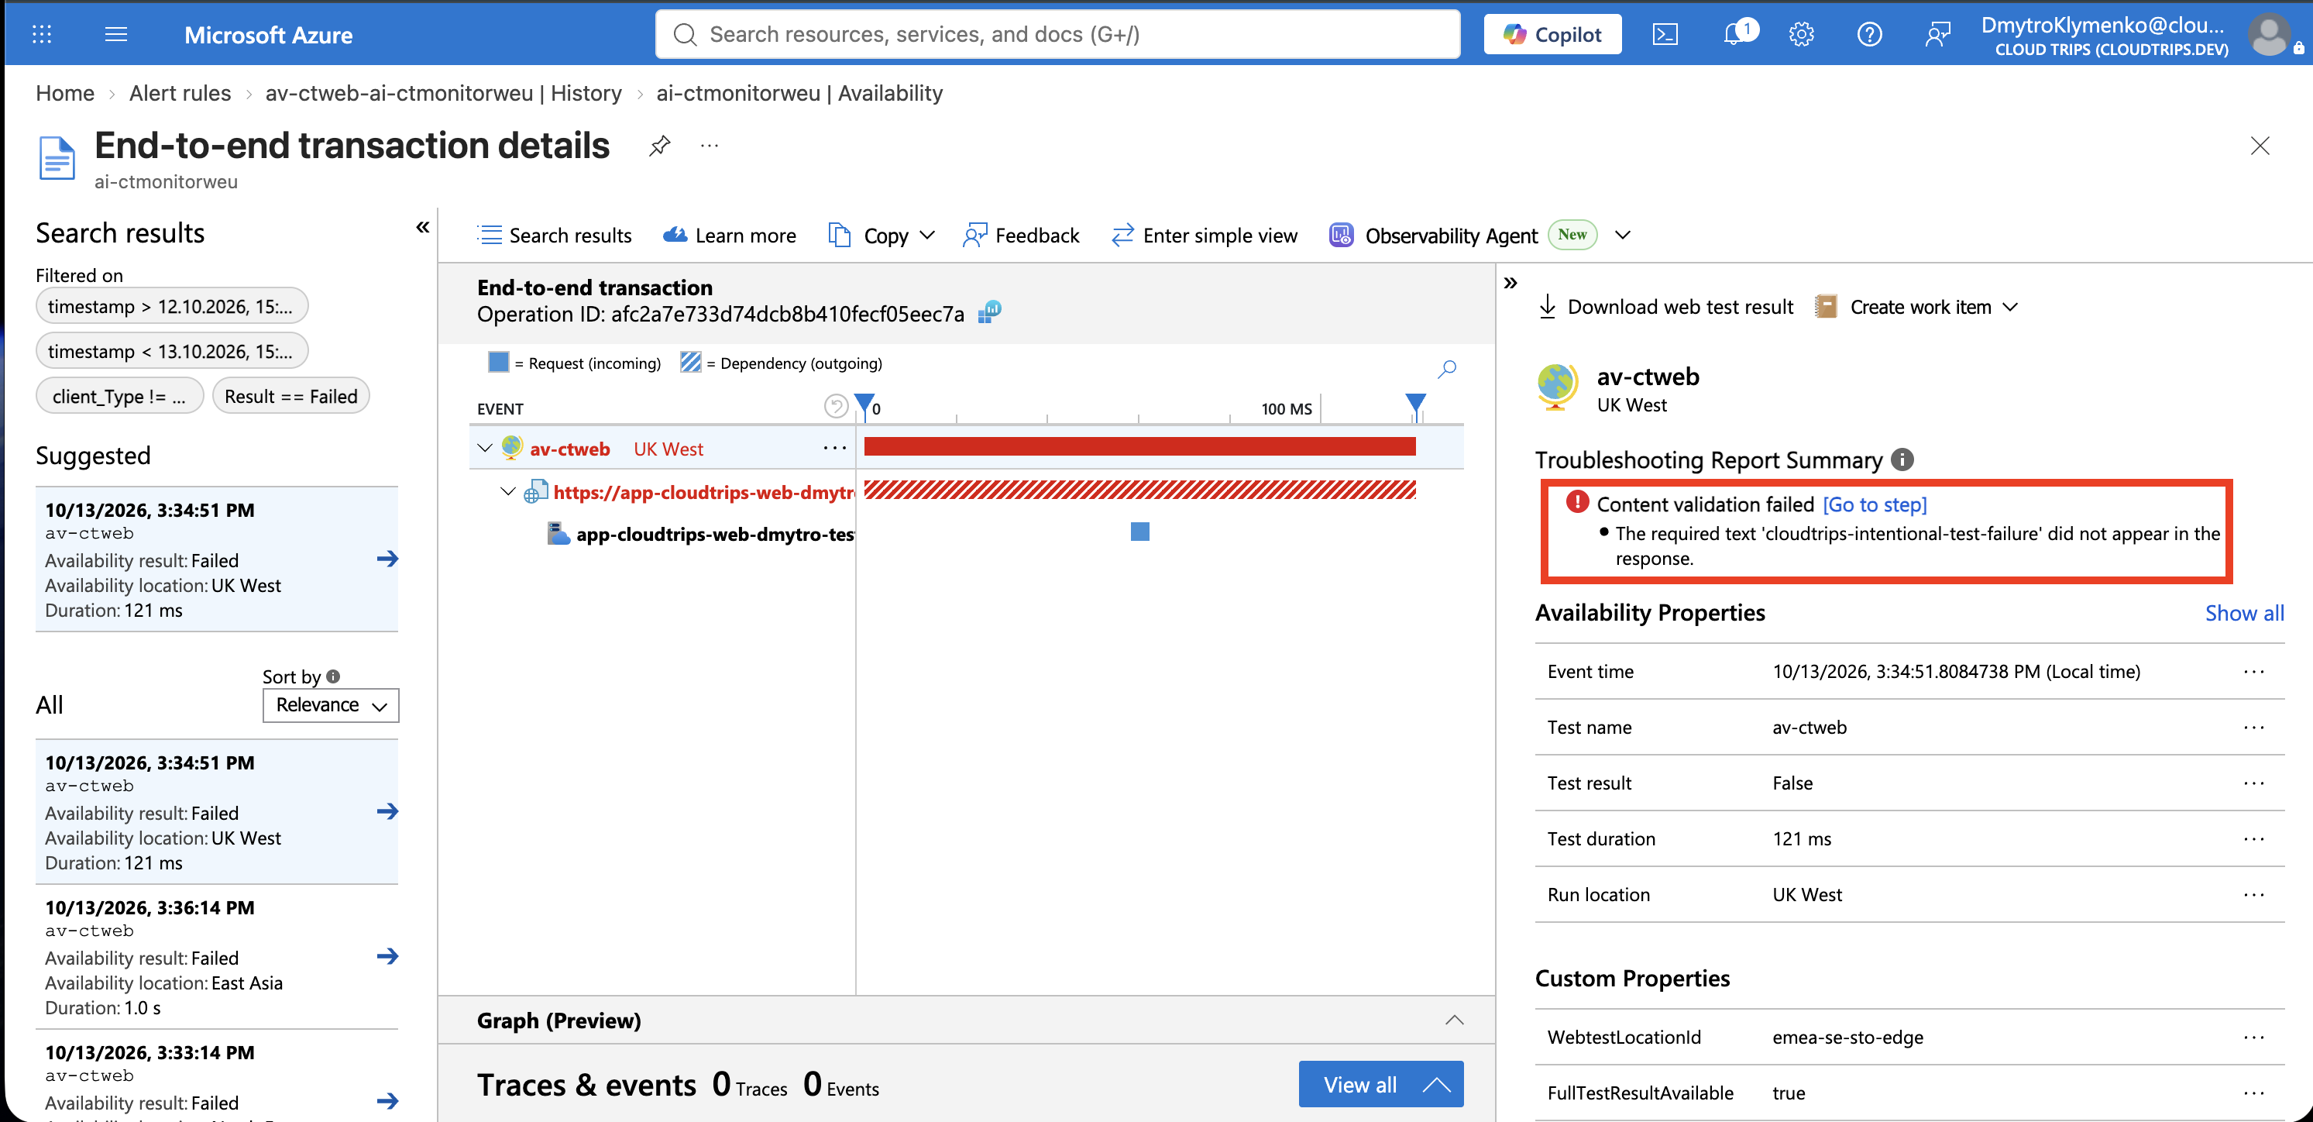This screenshot has height=1122, width=2313.
Task: Launch Cloud Shell terminal
Action: pyautogui.click(x=1665, y=34)
